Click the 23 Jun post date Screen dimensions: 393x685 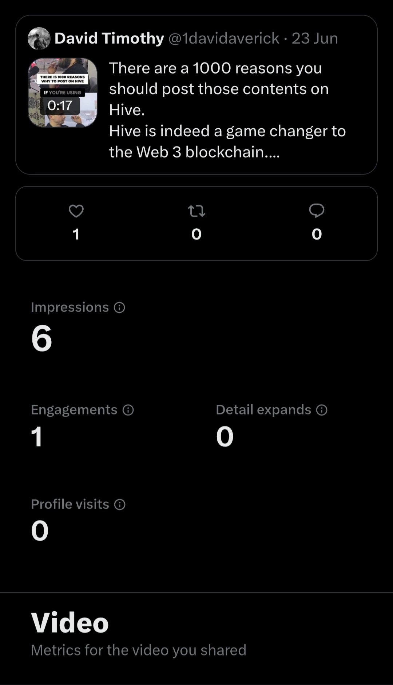coord(315,38)
